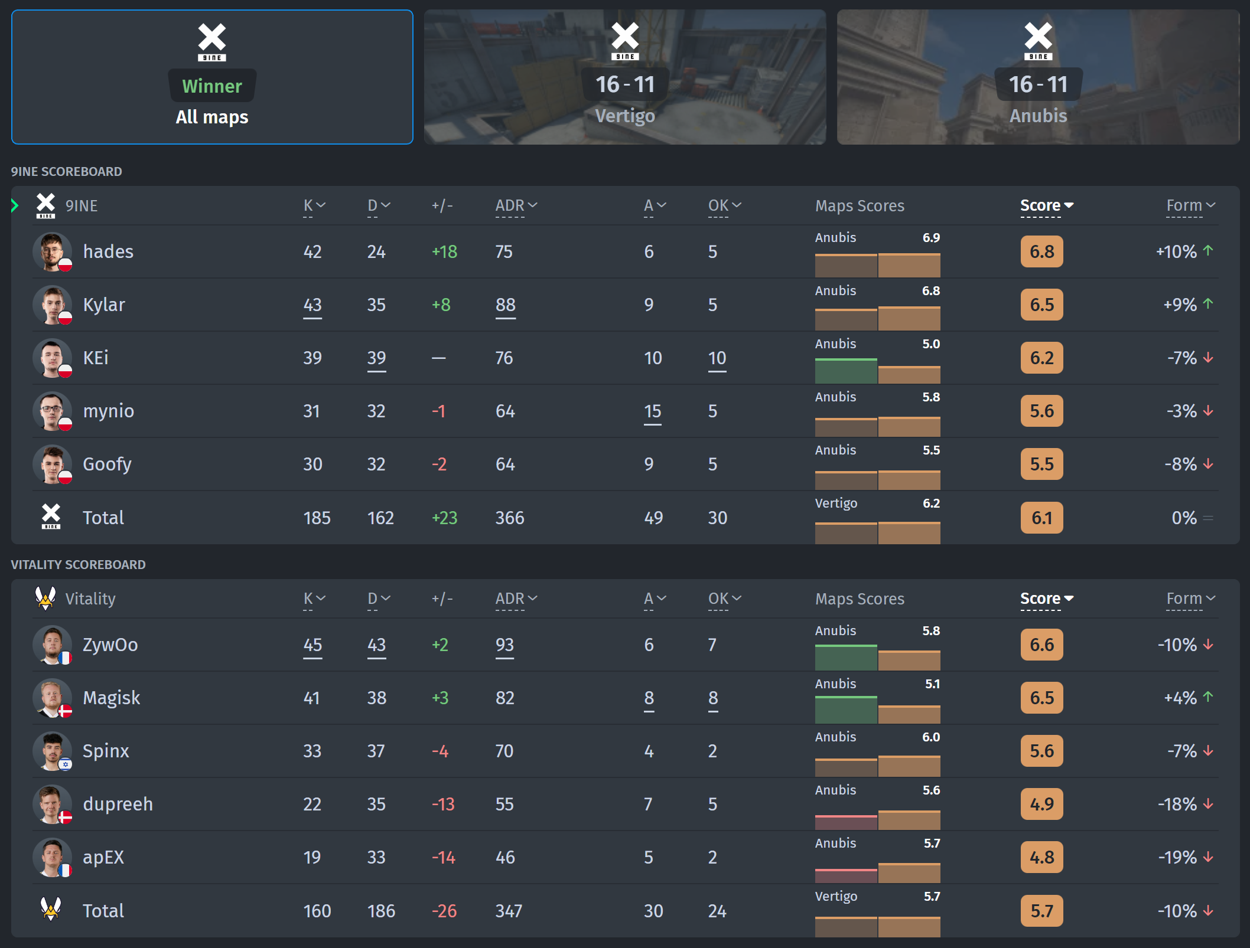The image size is (1250, 948).
Task: Open hades player profile link
Action: (x=108, y=251)
